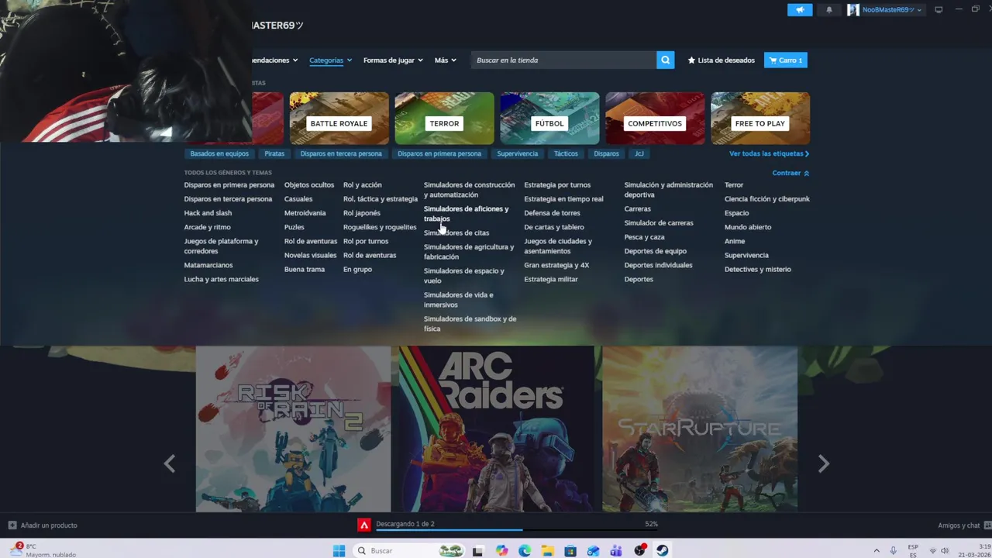Open Microsoft Edge from taskbar

[525, 550]
